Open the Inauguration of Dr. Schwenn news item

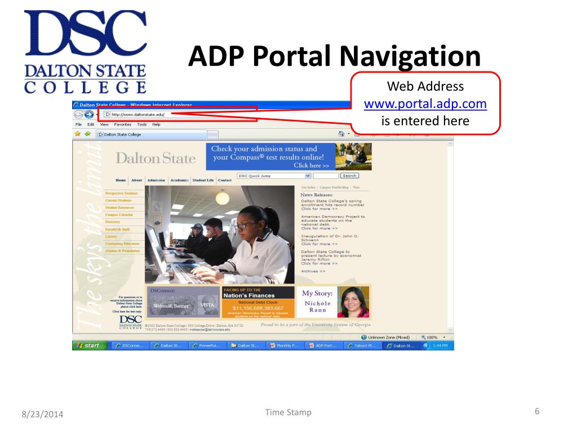[x=330, y=240]
